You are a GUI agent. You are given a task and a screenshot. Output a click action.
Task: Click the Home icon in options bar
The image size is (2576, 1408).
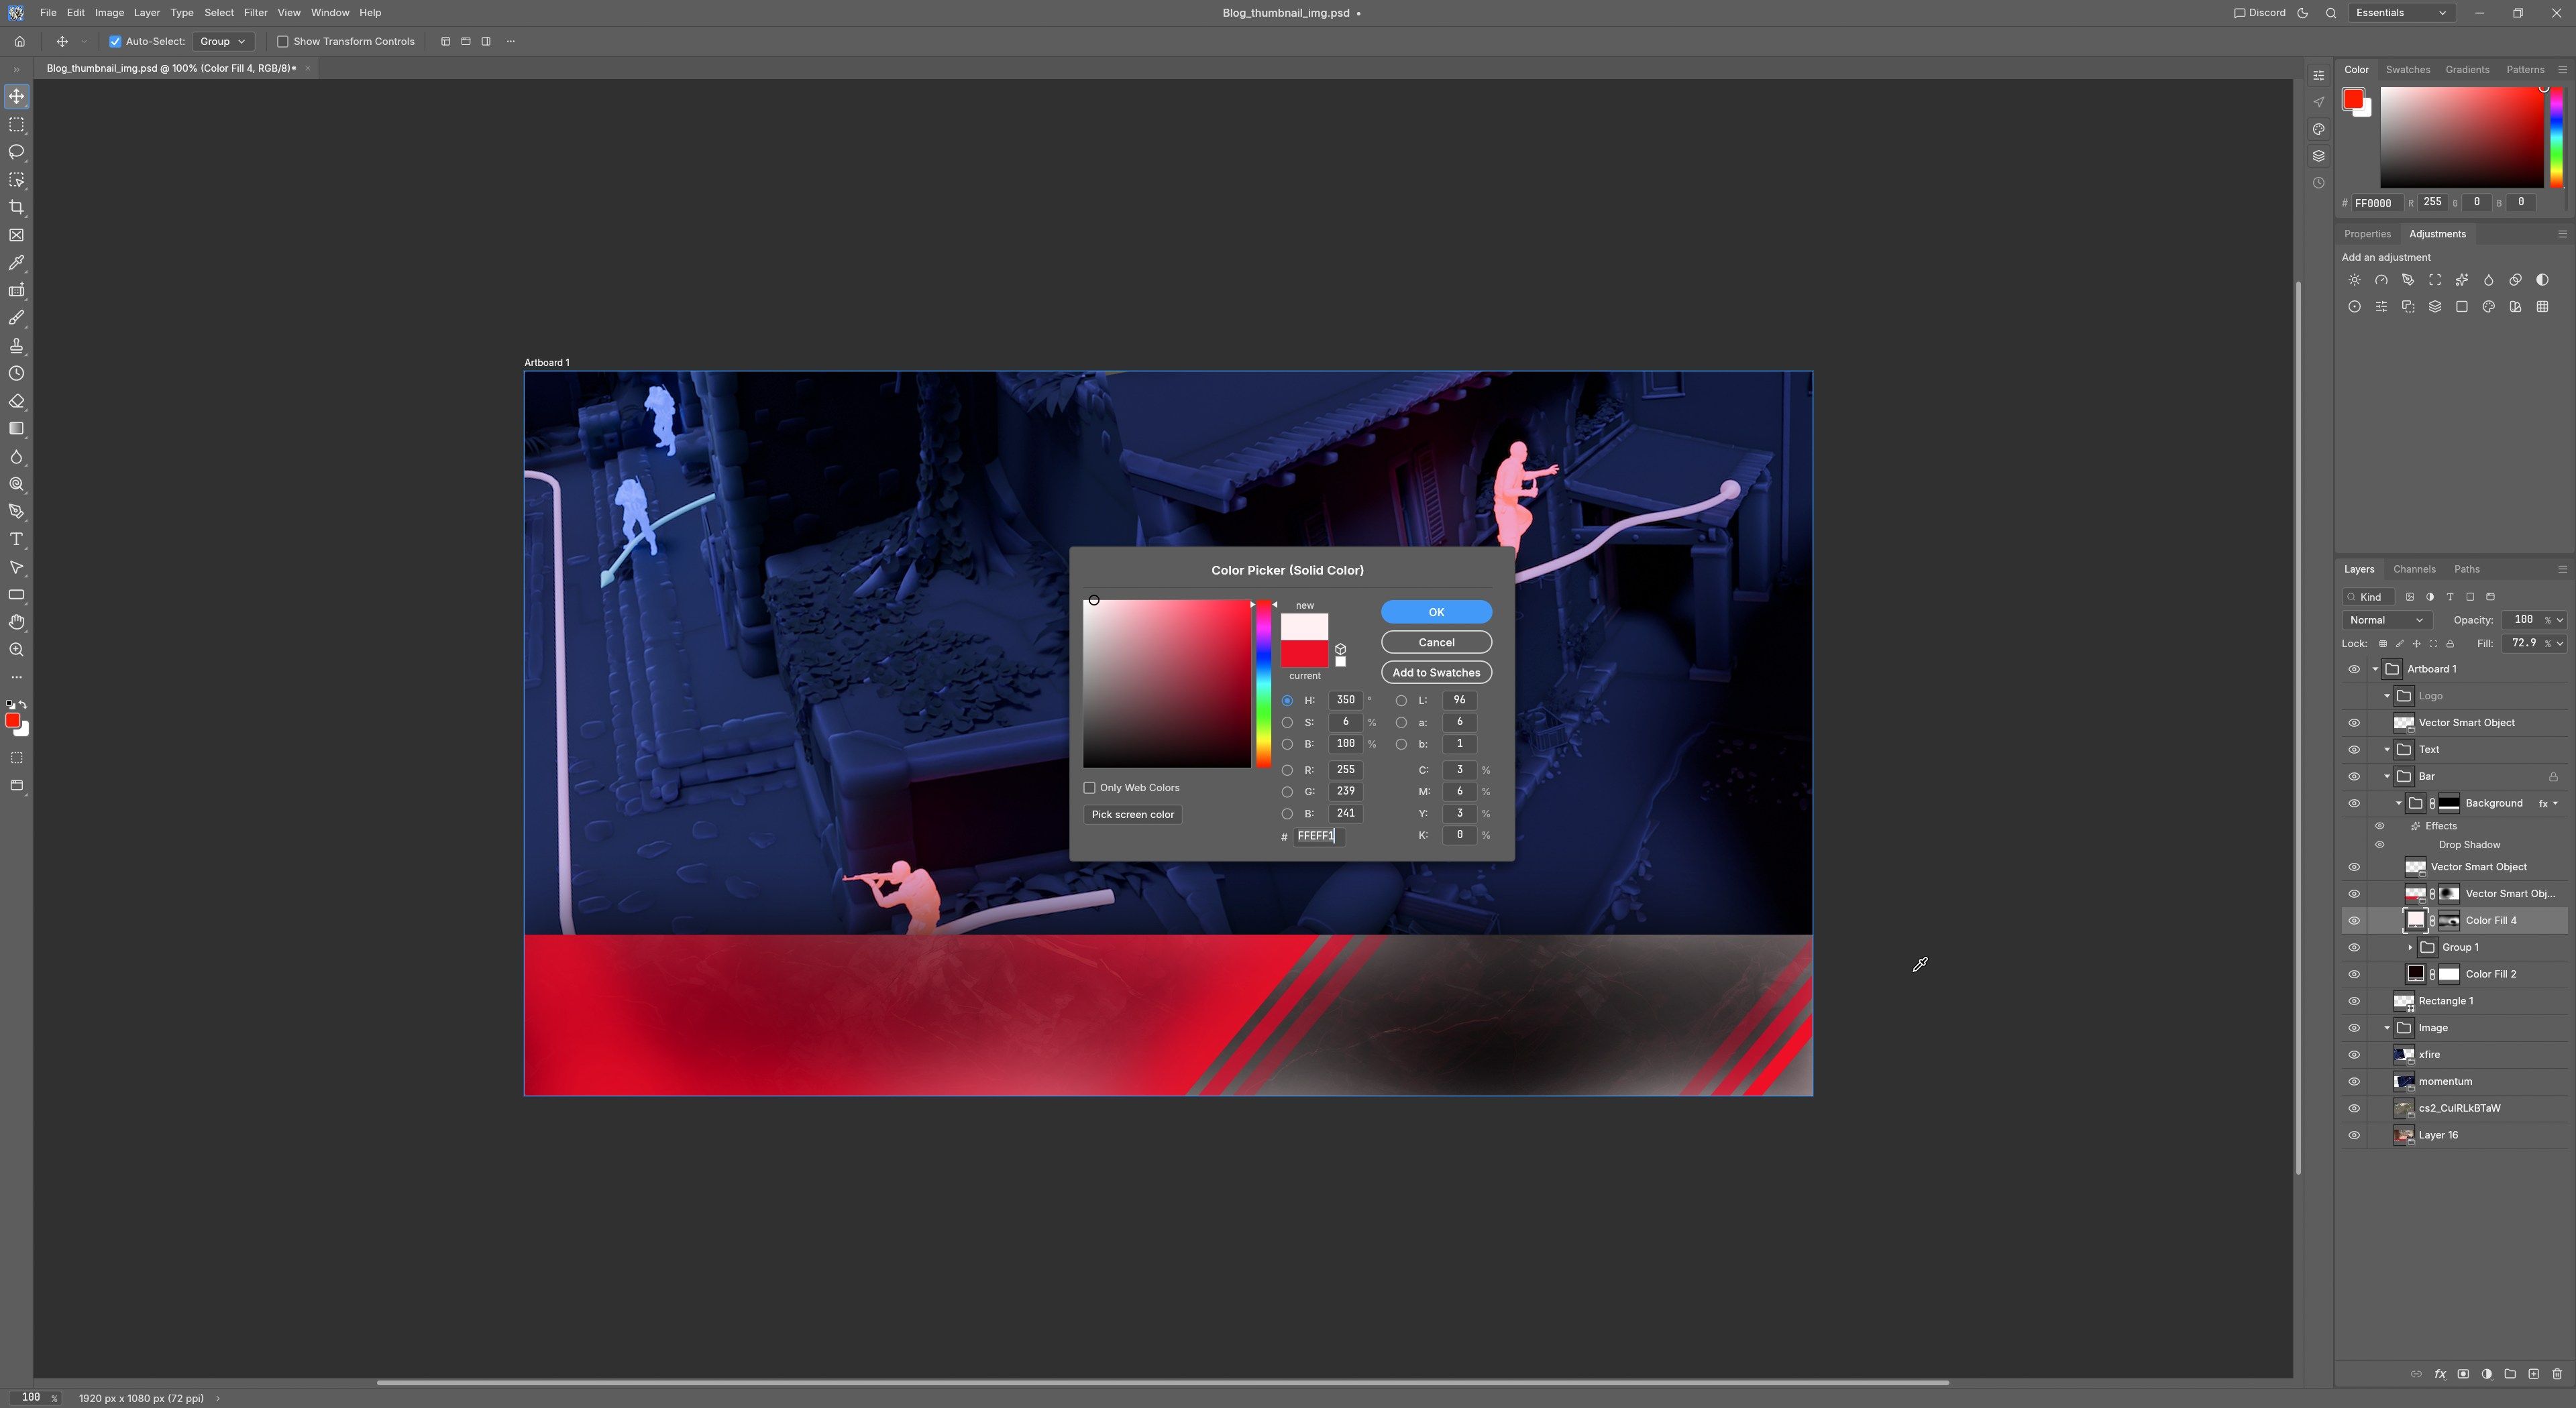[x=19, y=41]
